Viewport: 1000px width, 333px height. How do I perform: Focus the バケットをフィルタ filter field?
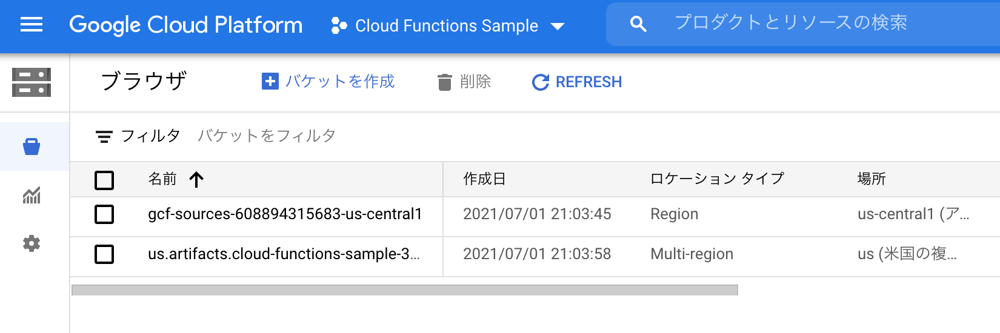[267, 136]
